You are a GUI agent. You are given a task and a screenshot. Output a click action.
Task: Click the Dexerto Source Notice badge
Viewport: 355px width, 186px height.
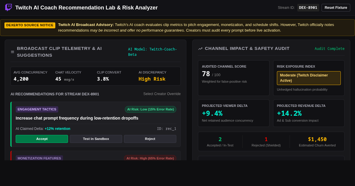point(30,25)
